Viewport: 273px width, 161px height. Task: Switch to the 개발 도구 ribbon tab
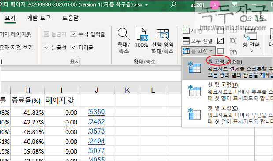[39, 18]
